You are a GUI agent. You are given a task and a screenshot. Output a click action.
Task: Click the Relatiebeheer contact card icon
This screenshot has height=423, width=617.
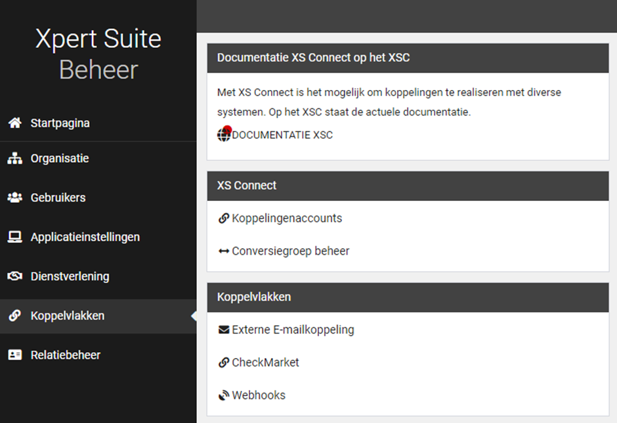tap(14, 355)
